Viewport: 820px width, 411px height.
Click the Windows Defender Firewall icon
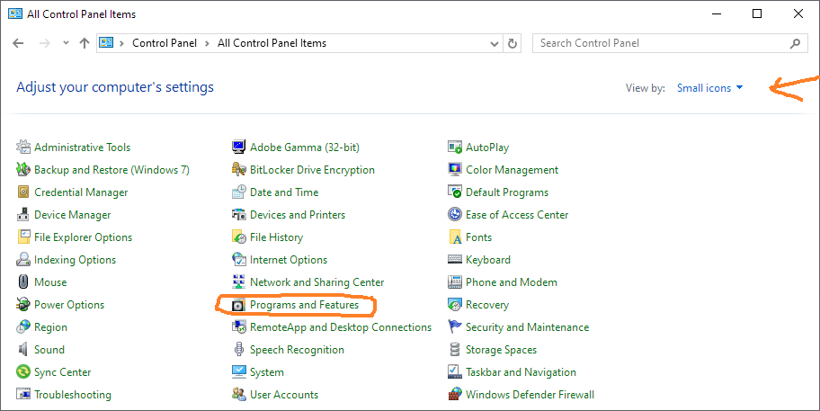click(x=455, y=394)
